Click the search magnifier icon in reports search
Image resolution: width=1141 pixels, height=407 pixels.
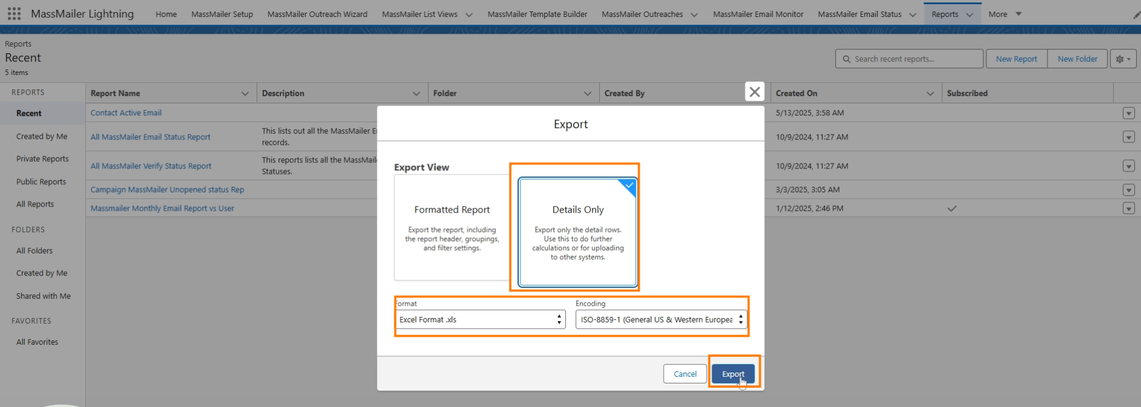[846, 59]
